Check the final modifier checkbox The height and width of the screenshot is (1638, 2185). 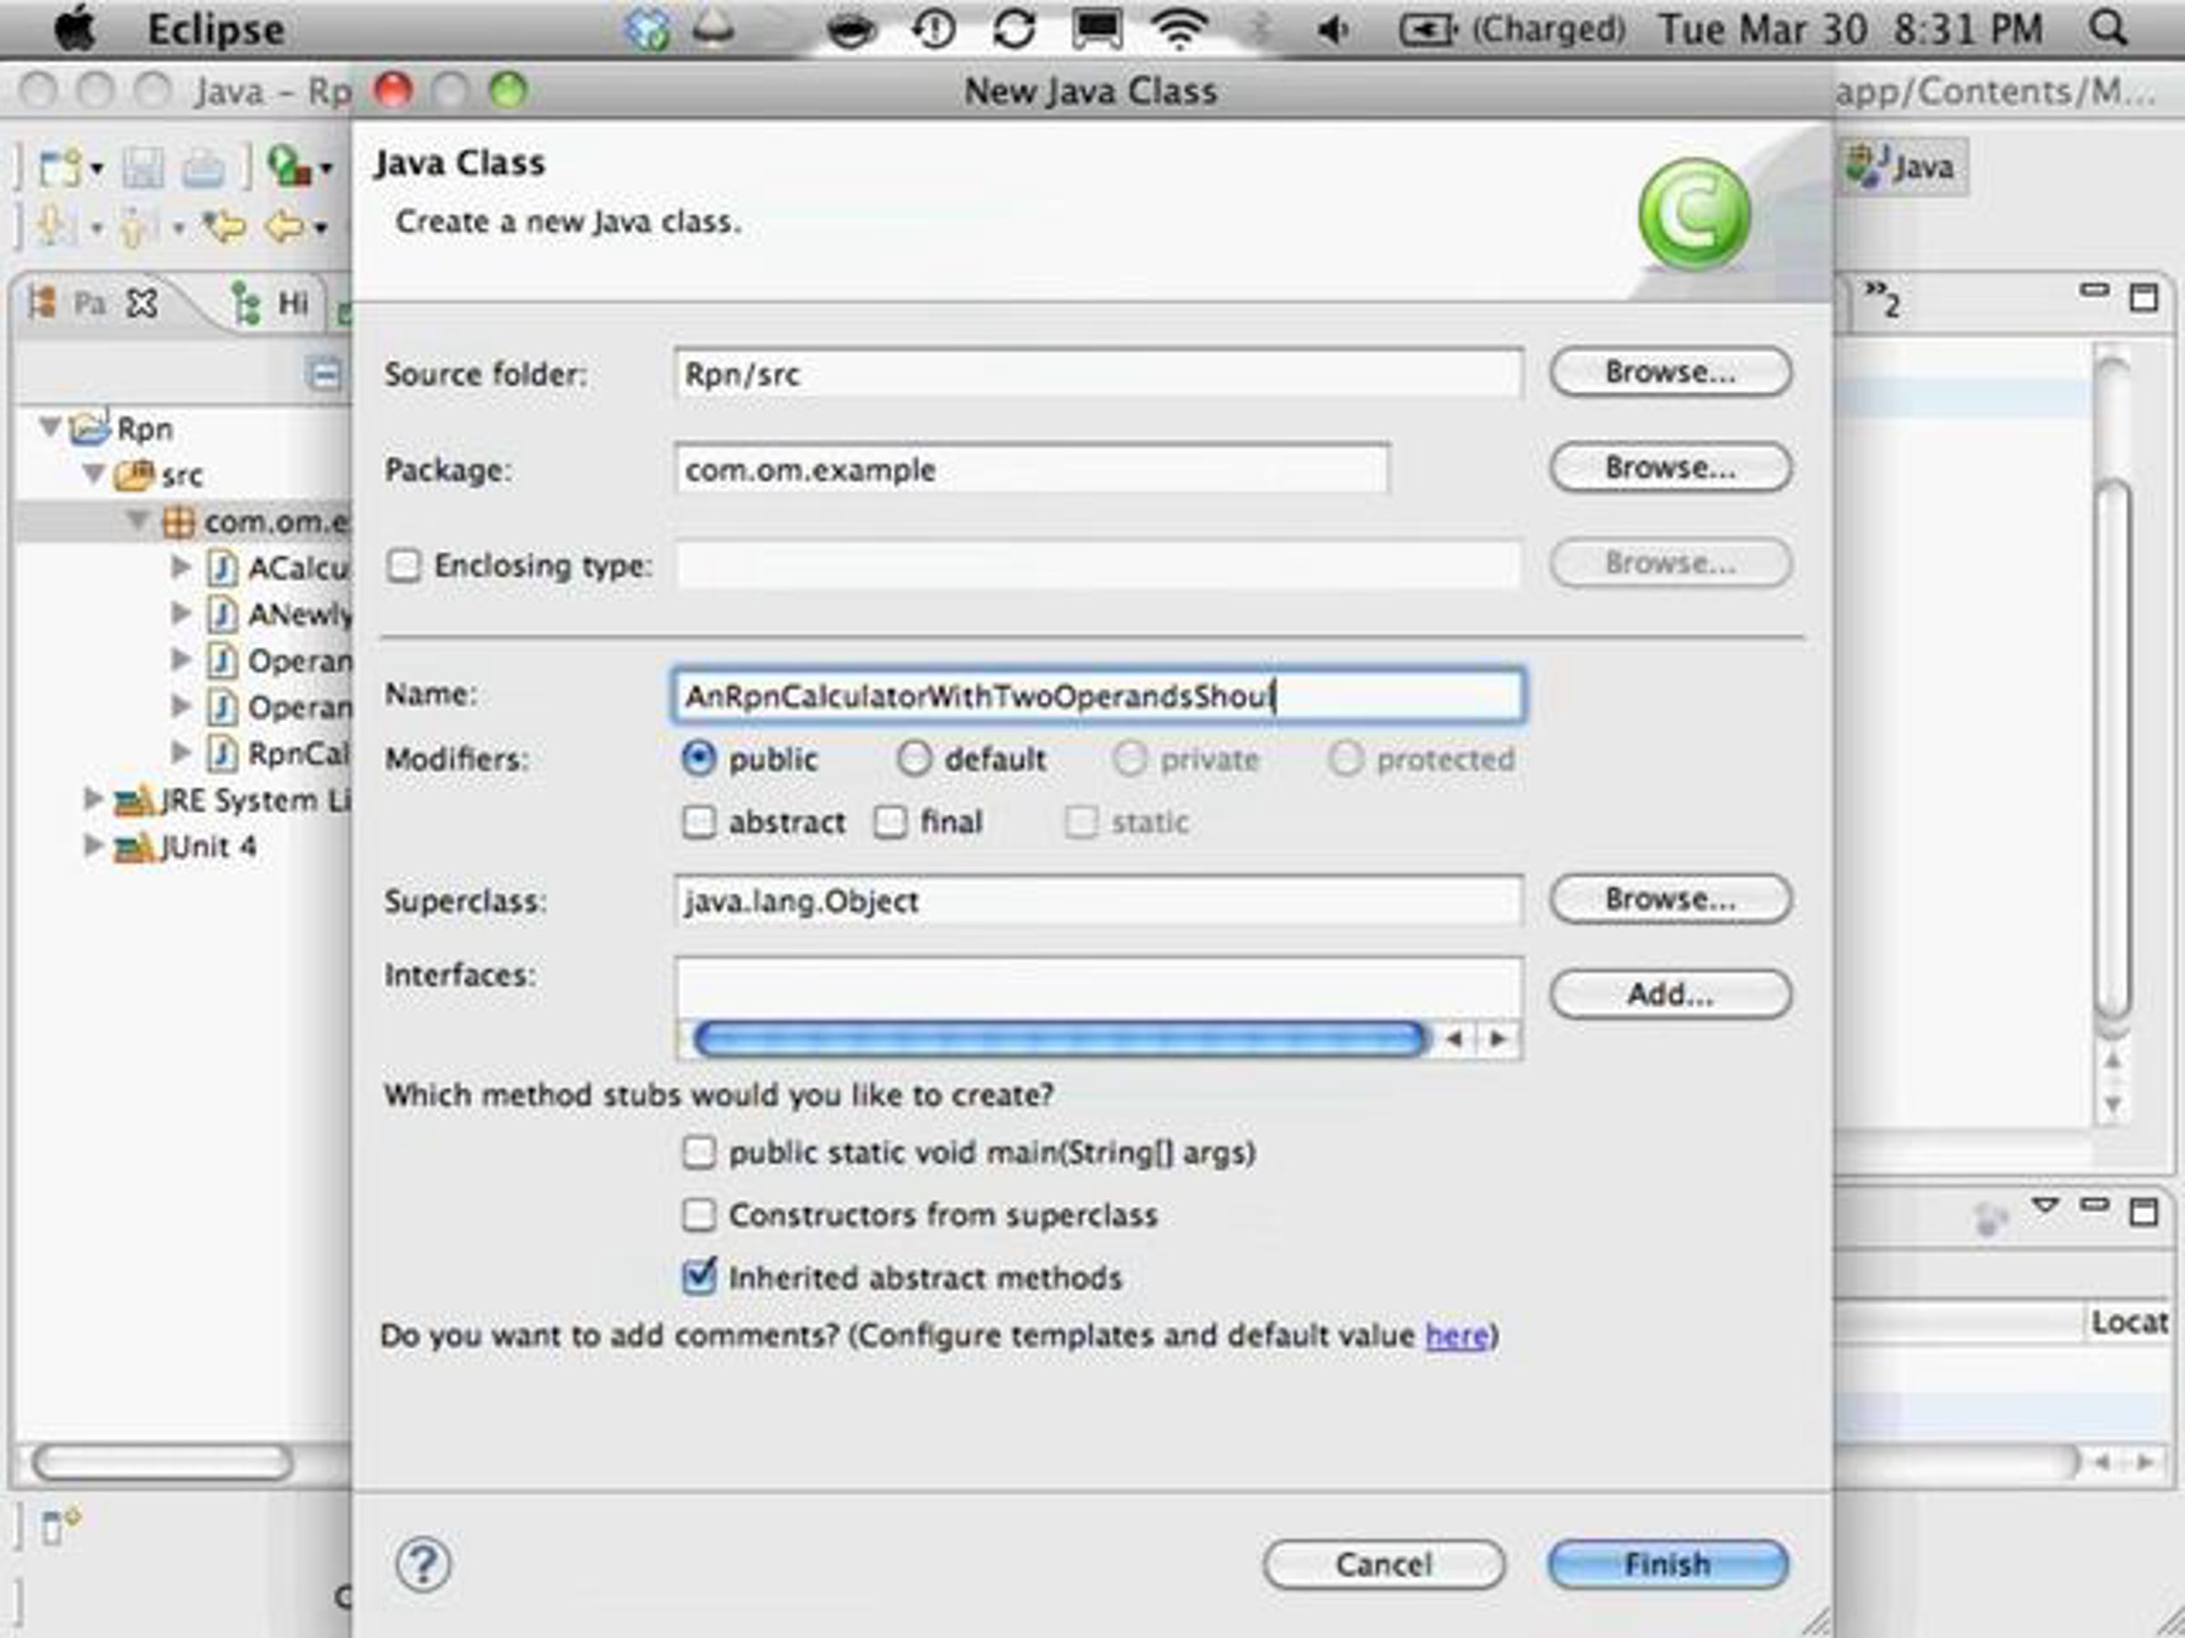tap(890, 822)
